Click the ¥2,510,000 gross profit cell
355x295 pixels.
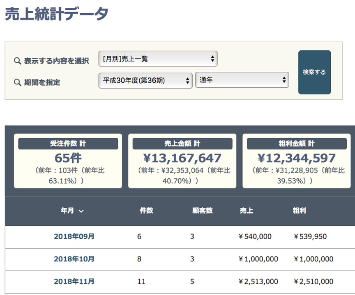(x=314, y=281)
